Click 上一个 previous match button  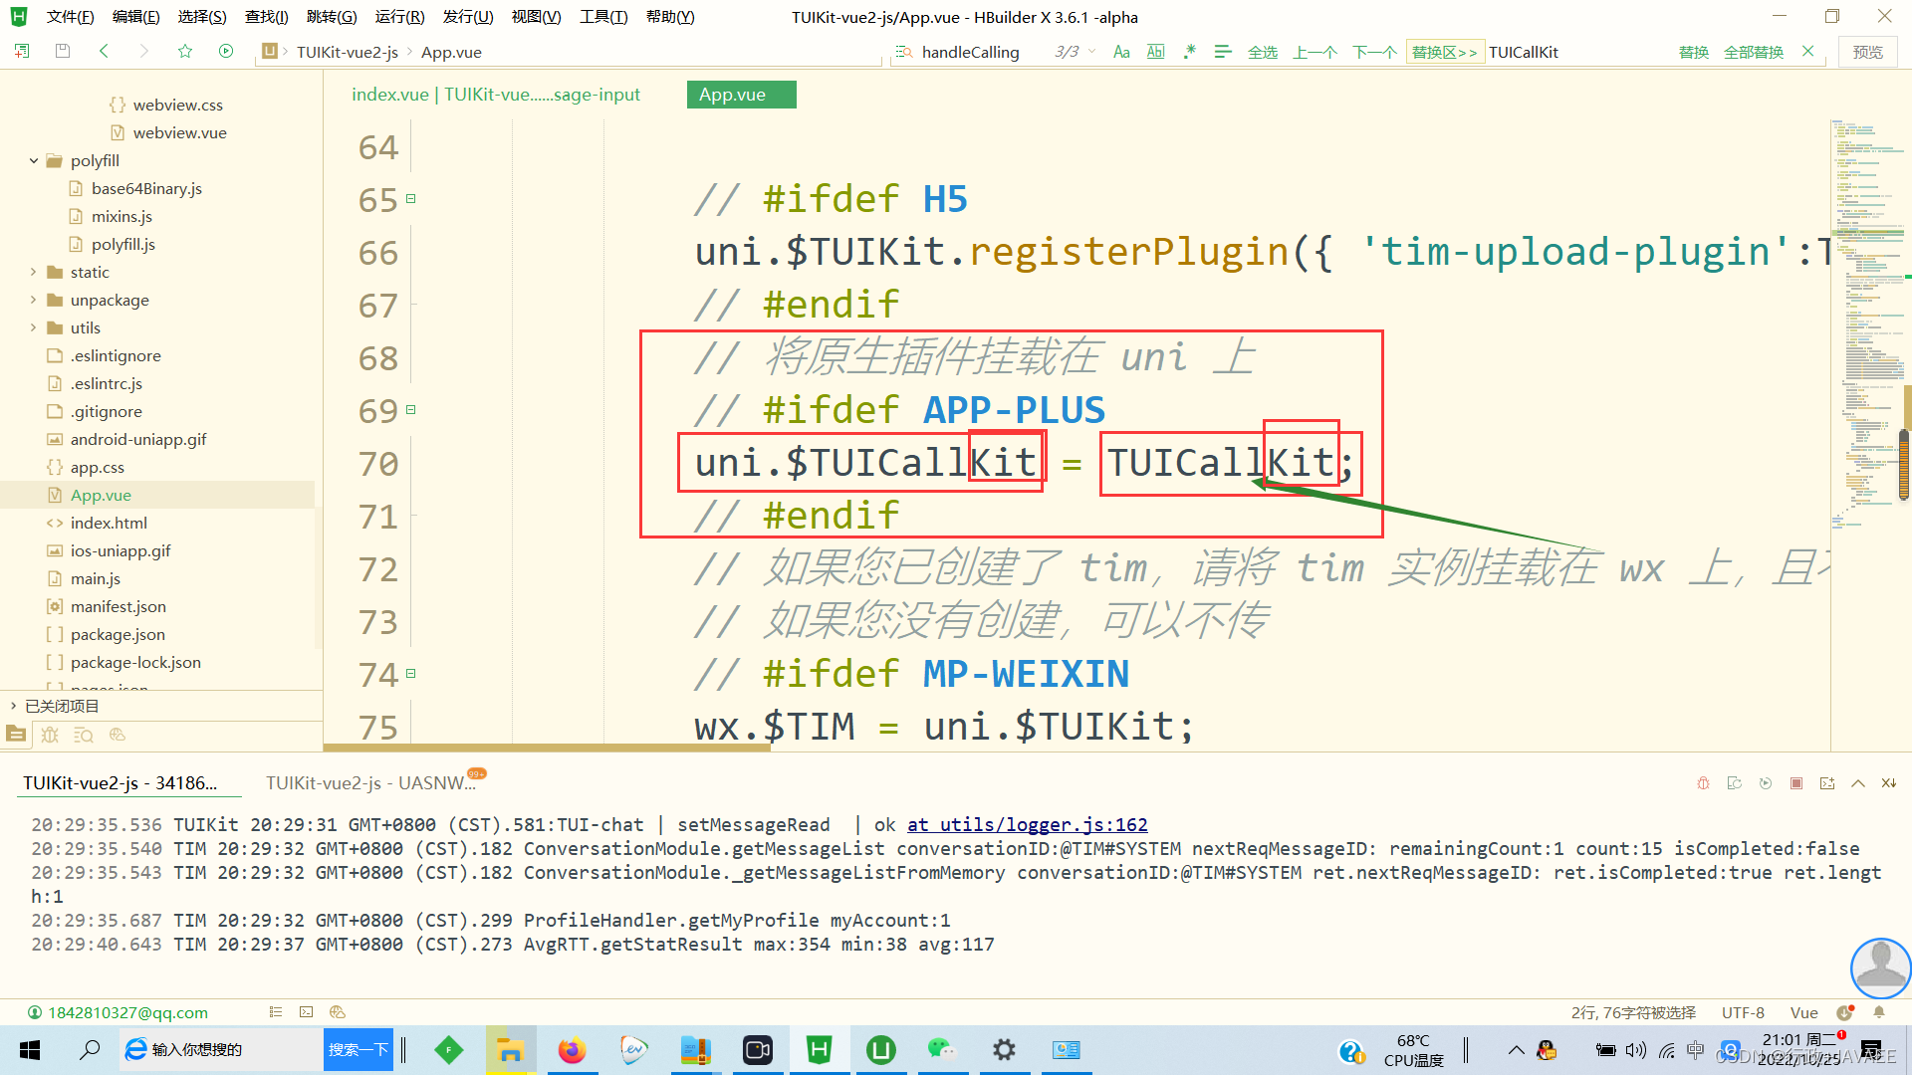tap(1314, 53)
